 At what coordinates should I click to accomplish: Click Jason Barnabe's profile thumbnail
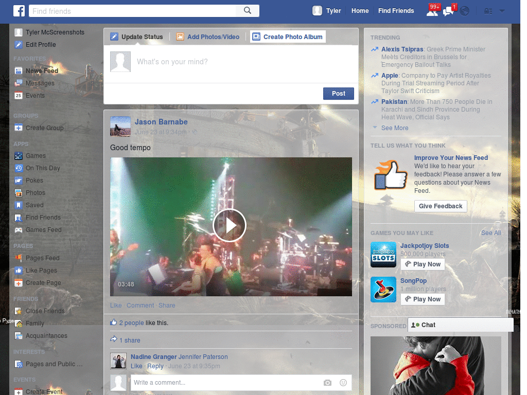[x=120, y=127]
